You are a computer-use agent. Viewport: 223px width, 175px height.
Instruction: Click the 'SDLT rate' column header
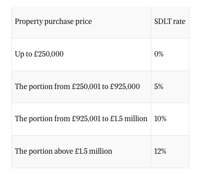(170, 22)
